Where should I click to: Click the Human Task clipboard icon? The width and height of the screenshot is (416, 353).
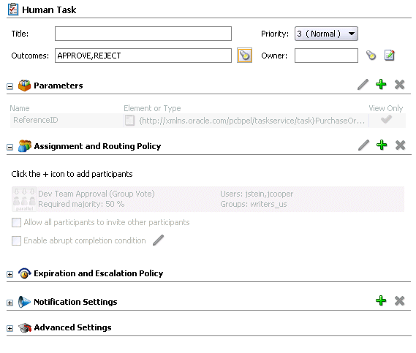tap(13, 10)
